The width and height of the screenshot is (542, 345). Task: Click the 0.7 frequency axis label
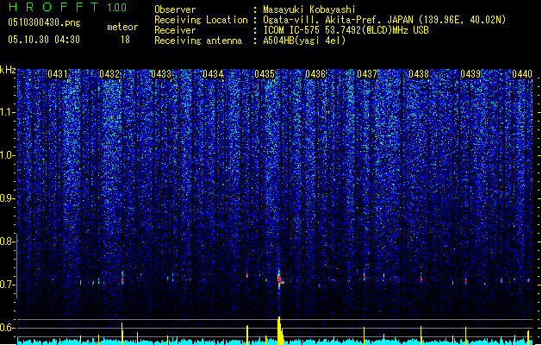click(7, 285)
